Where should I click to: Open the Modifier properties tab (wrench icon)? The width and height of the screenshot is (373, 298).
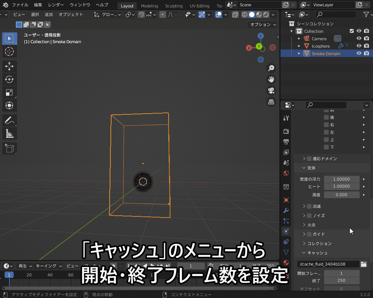point(286,210)
